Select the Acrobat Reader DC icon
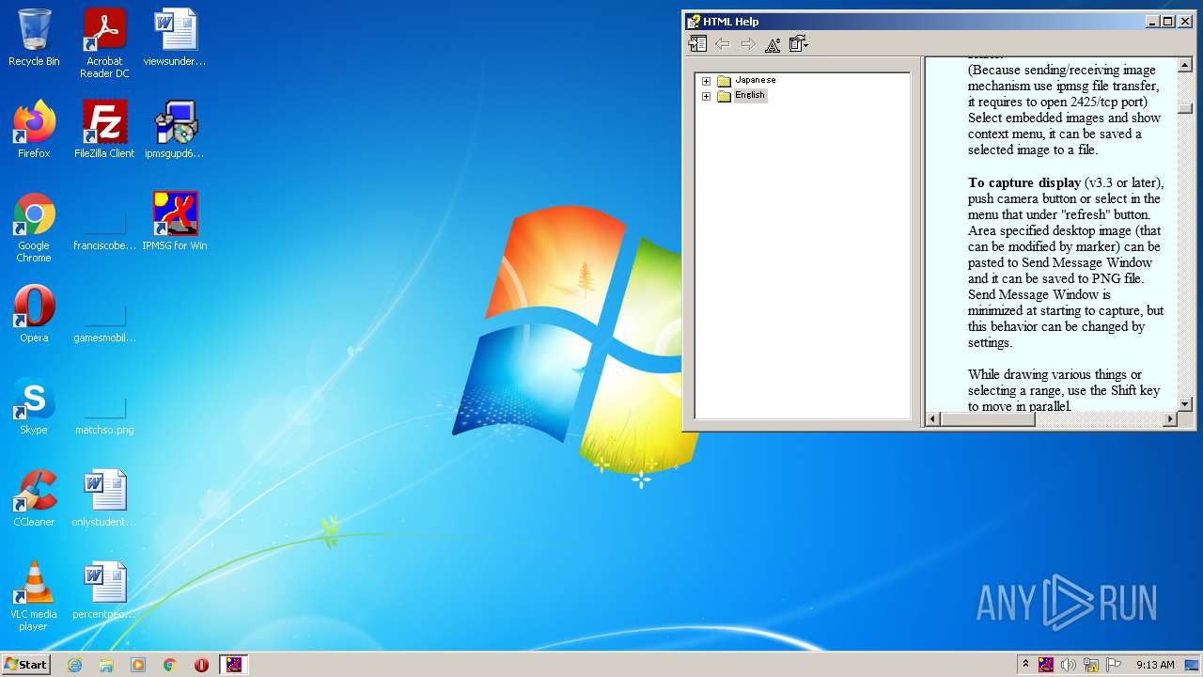Screen dimensions: 1203x677 coord(104,43)
